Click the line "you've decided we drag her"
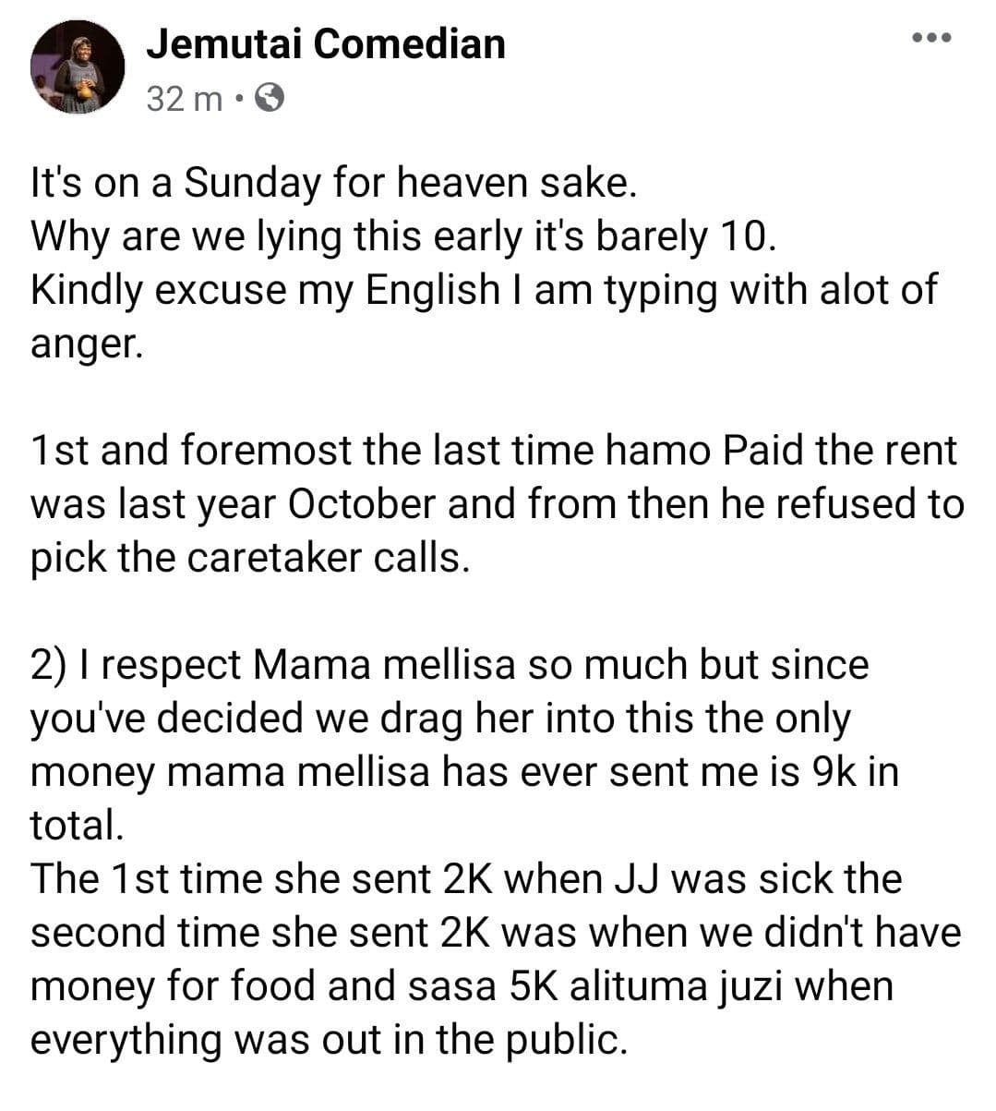Image resolution: width=996 pixels, height=1111 pixels. [440, 719]
